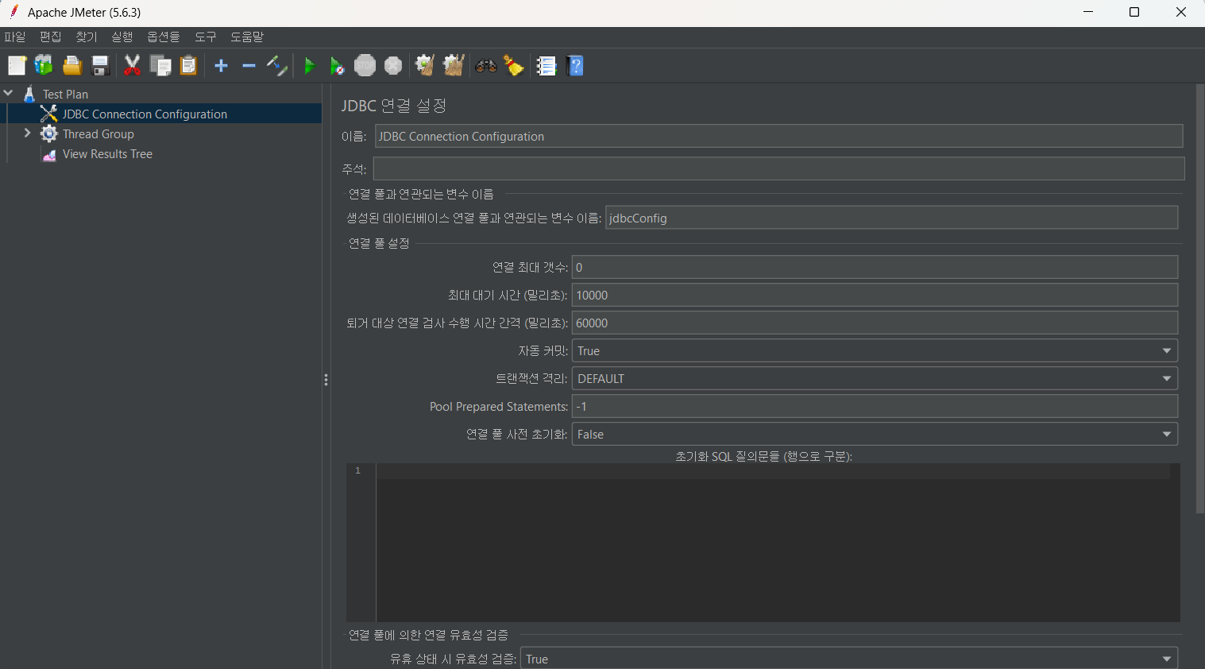Click inside the 초기화 SQL editor area

pyautogui.click(x=777, y=543)
